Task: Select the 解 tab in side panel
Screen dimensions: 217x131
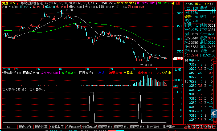Action: (x=214, y=126)
